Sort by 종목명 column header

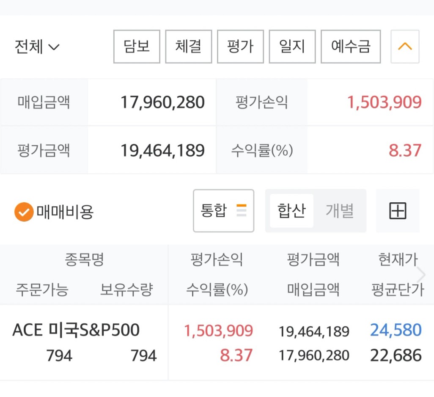point(84,259)
